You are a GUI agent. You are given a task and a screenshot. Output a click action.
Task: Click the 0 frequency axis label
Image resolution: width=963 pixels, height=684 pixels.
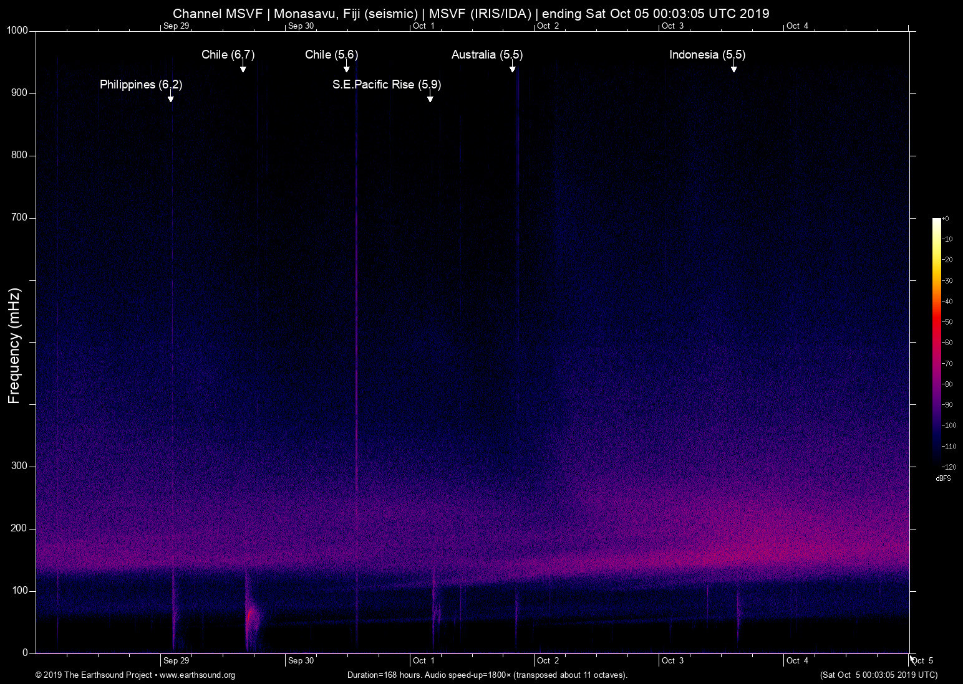[26, 653]
